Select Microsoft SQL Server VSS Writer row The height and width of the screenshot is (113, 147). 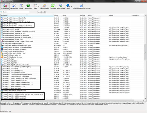click(x=12, y=88)
